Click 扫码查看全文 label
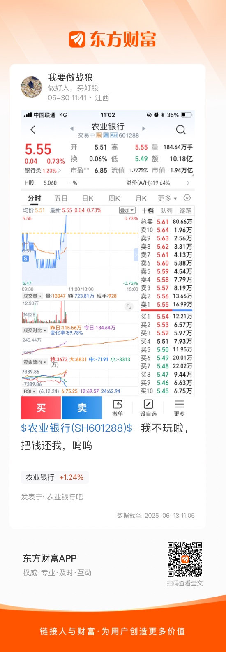This screenshot has height=652, width=226. (185, 583)
